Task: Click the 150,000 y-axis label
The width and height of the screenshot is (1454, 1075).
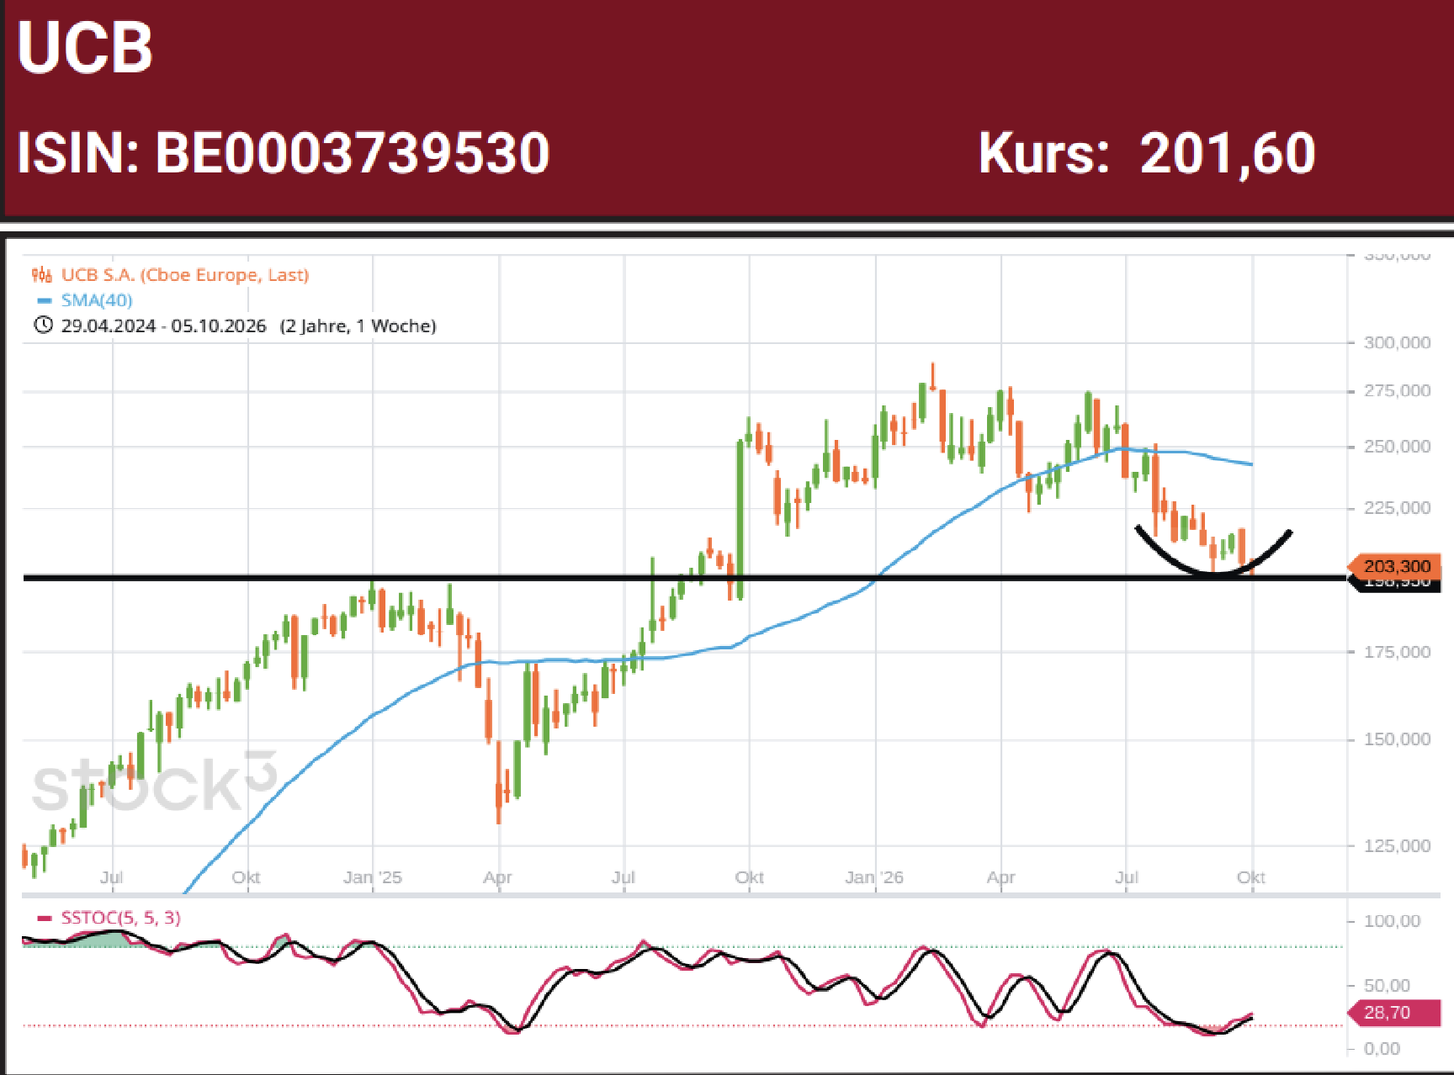Action: [x=1397, y=739]
